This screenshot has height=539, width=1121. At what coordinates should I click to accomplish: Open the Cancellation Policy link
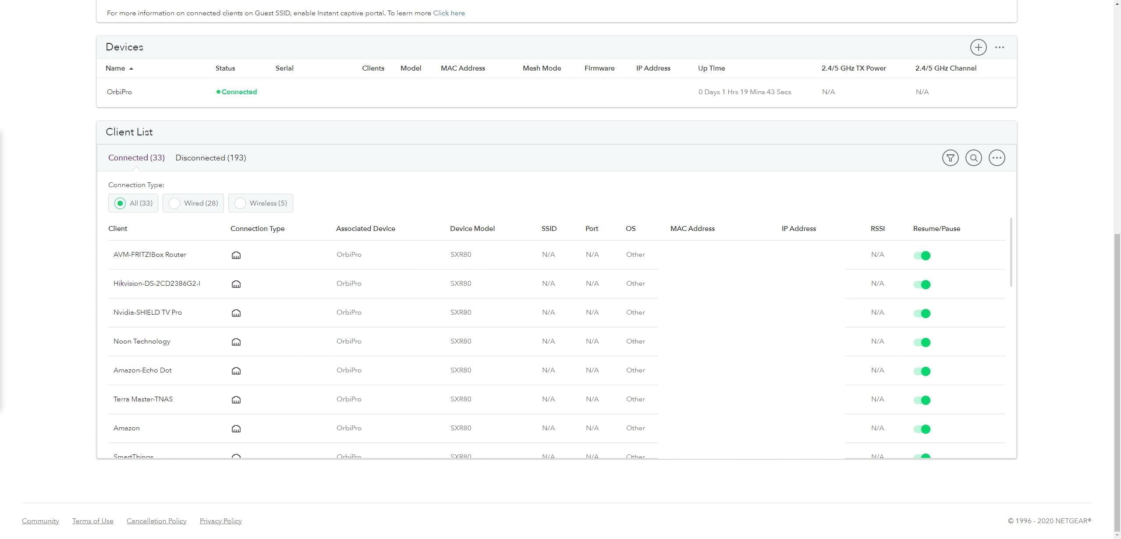pos(156,521)
